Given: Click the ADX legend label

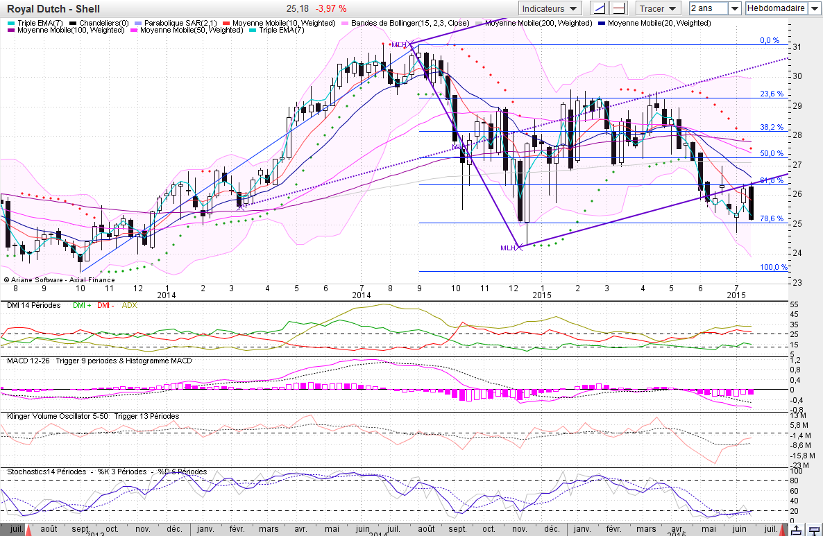Looking at the screenshot, I should (x=129, y=305).
